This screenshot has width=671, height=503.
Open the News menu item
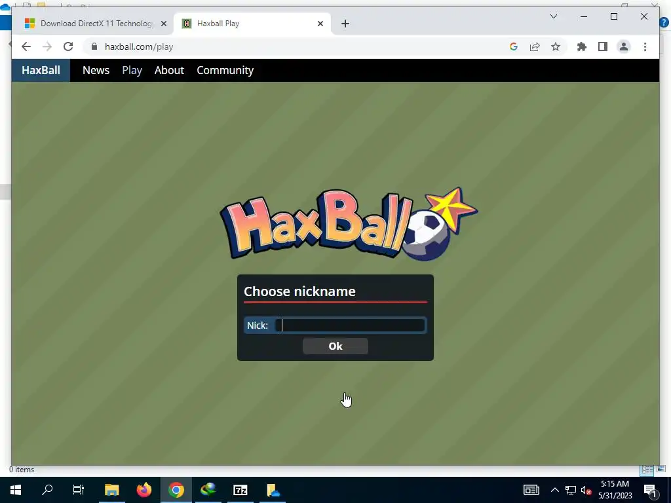[96, 70]
